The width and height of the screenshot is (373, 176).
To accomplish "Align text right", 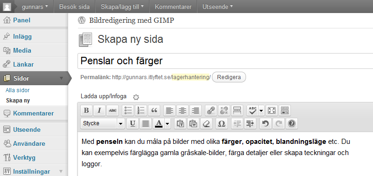I will click(x=195, y=110).
